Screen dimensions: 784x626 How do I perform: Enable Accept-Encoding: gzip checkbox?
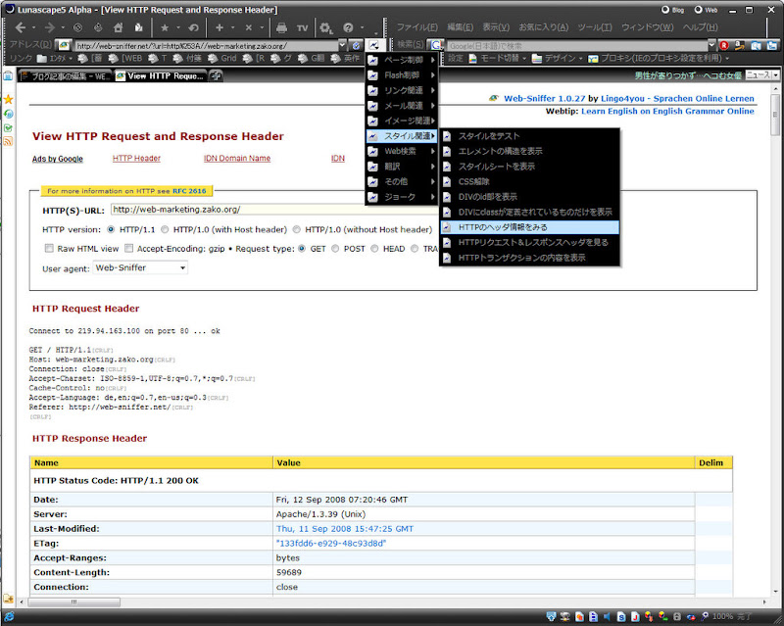pos(129,248)
